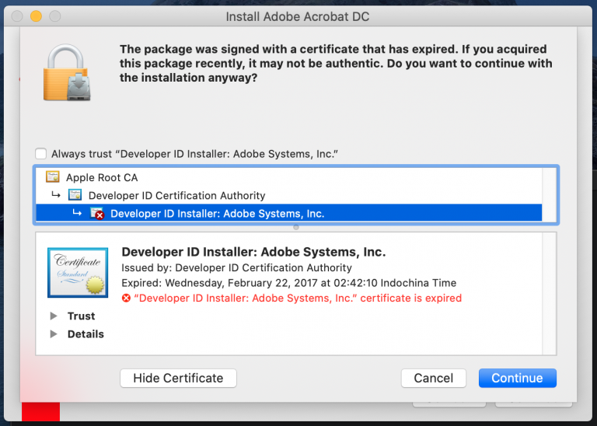Cancel the installation
This screenshot has width=597, height=426.
click(433, 378)
